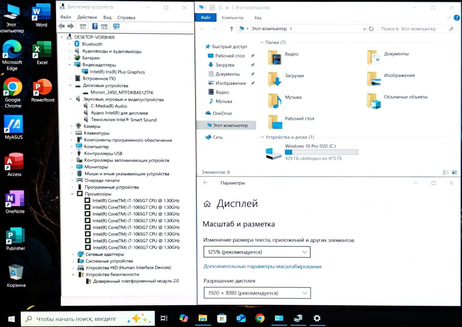462x327 pixels.
Task: Open Access desktop shortcut
Action: click(x=14, y=165)
